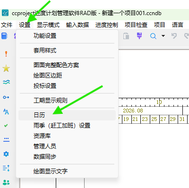Open the 文件 menu
This screenshot has height=188, width=189.
click(7, 25)
